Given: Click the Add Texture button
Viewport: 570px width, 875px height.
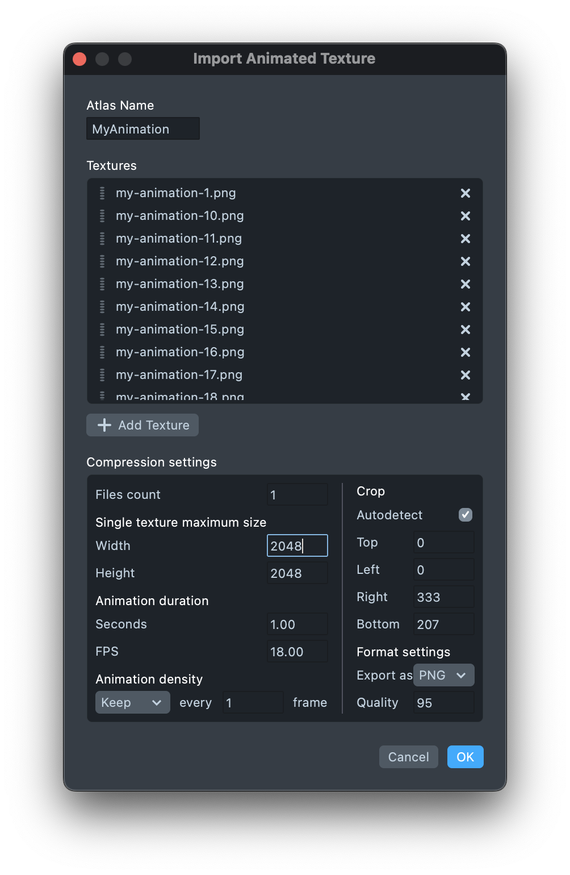Looking at the screenshot, I should (142, 425).
